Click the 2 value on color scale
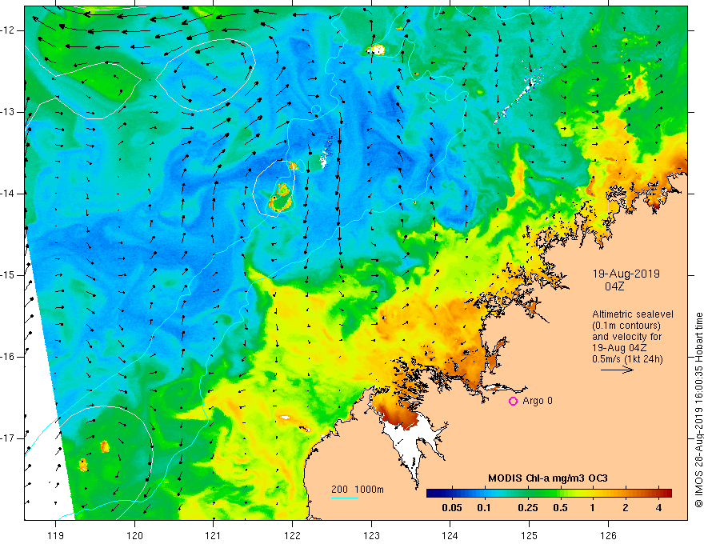 coord(626,508)
